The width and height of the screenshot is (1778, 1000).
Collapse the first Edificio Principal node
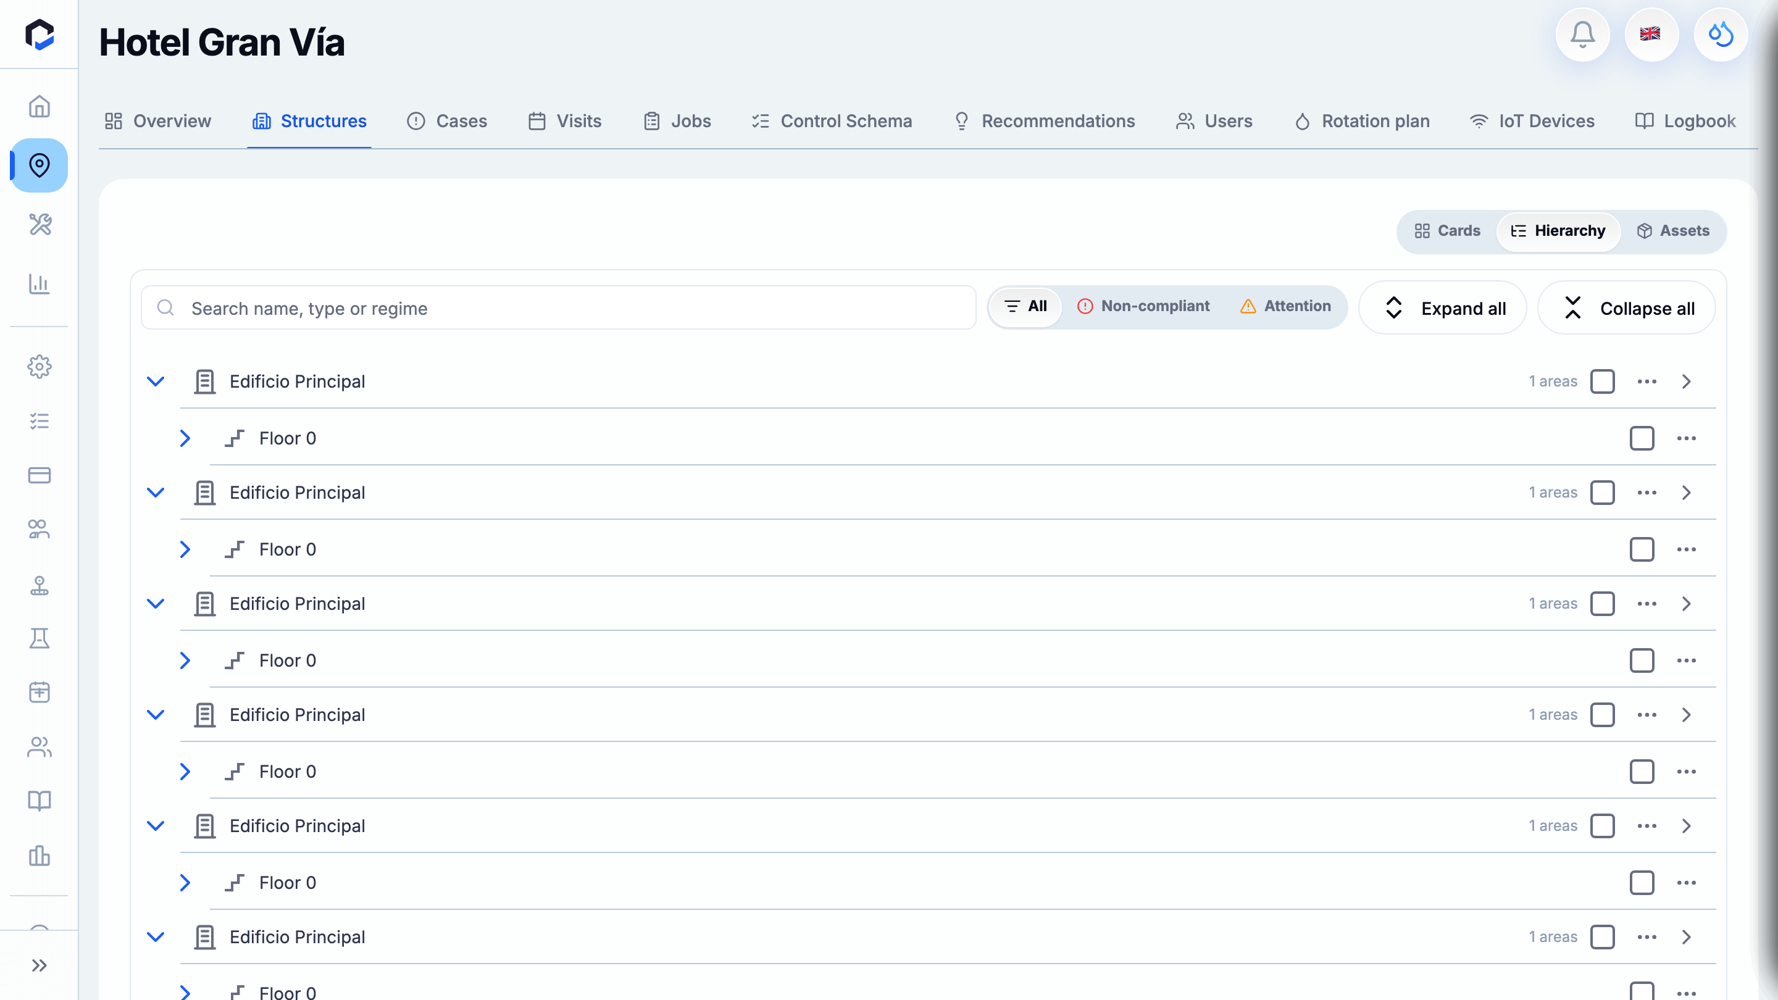(156, 381)
